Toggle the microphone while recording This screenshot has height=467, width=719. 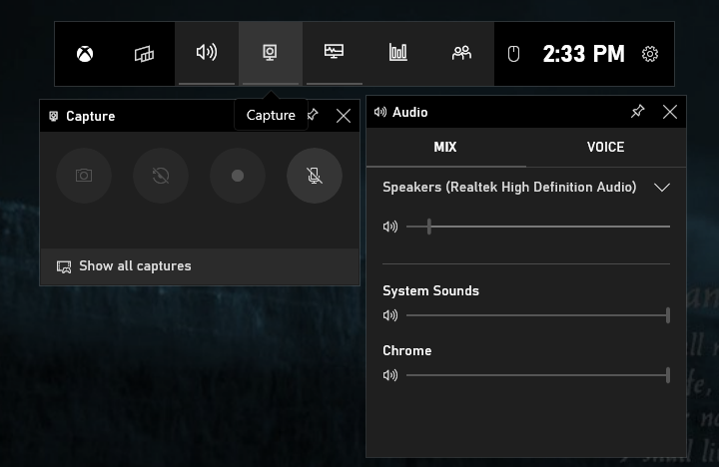[x=315, y=176]
